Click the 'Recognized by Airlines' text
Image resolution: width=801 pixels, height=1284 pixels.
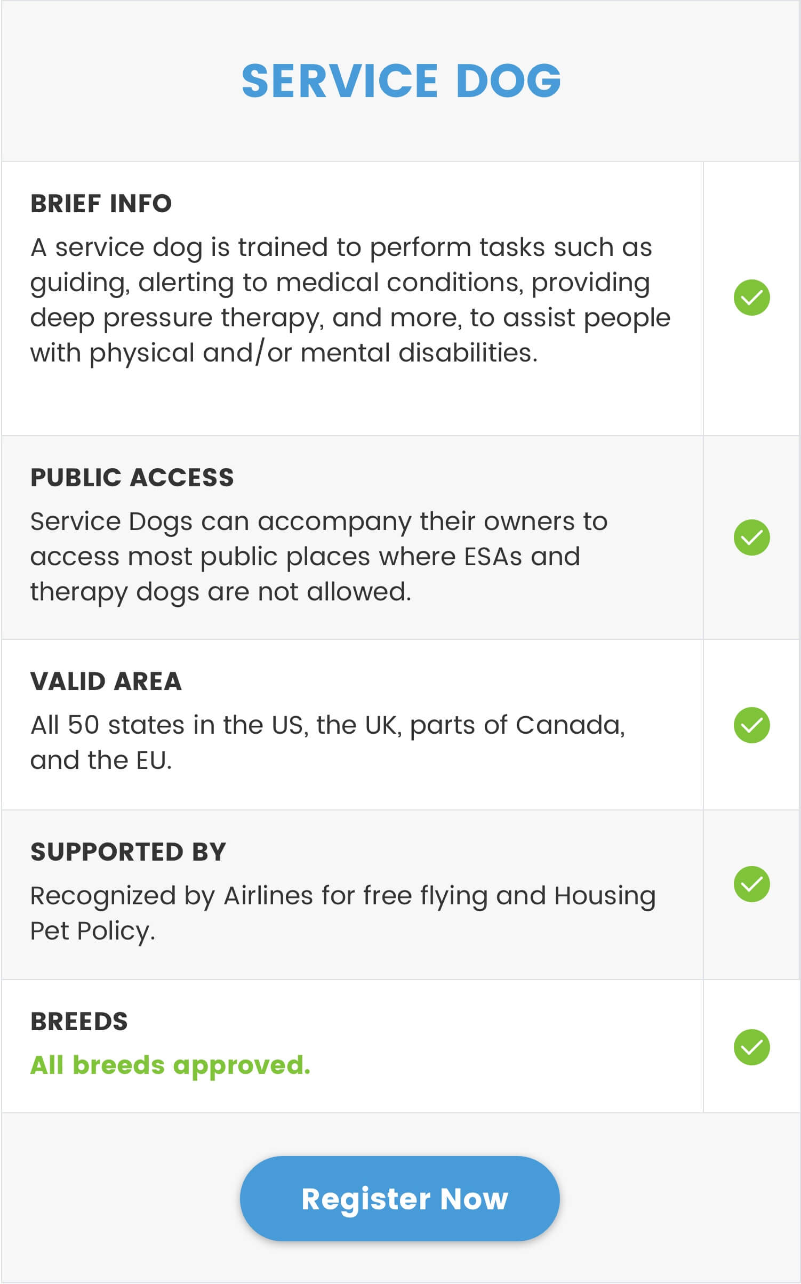click(172, 895)
